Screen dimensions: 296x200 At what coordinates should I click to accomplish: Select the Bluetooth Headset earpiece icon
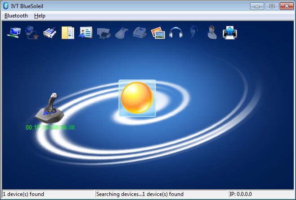coord(194,33)
